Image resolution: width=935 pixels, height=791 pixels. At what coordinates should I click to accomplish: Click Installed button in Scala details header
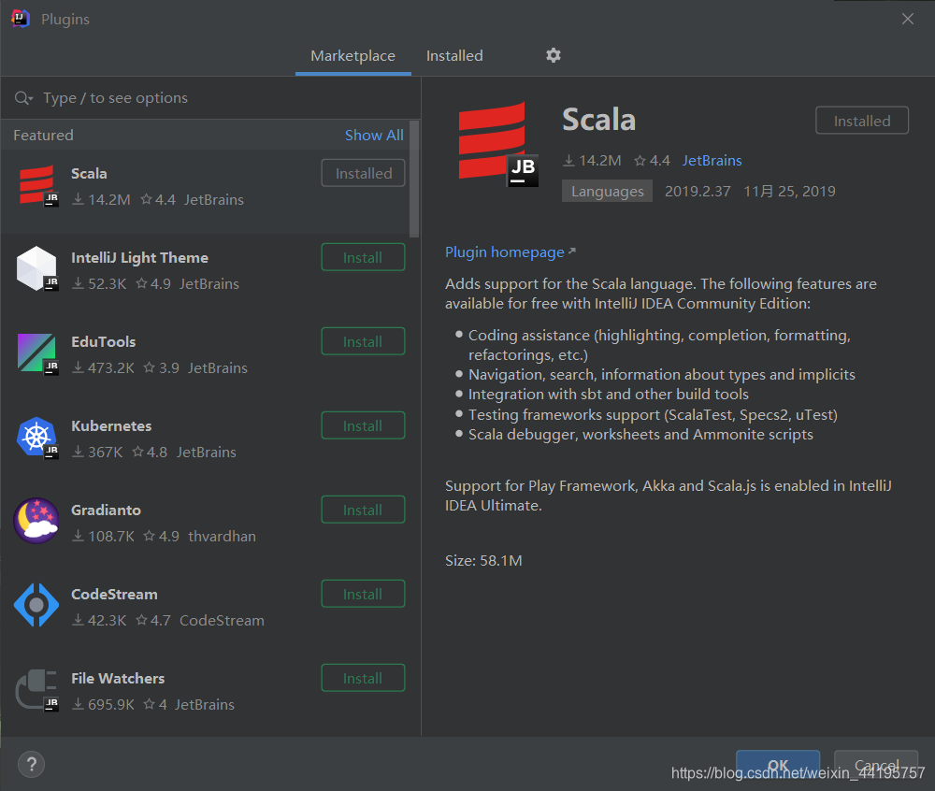[862, 121]
